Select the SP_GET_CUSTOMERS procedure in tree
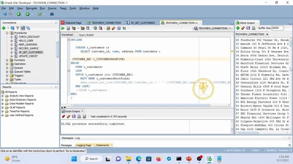The height and width of the screenshot is (164, 293). tap(31, 52)
